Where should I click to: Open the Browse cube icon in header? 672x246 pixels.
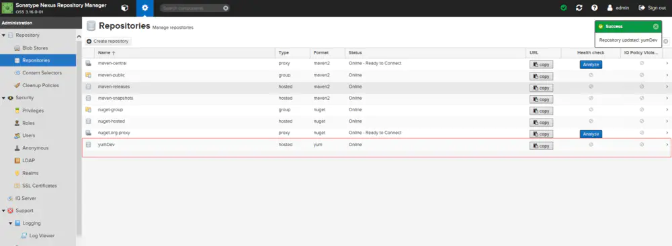125,7
